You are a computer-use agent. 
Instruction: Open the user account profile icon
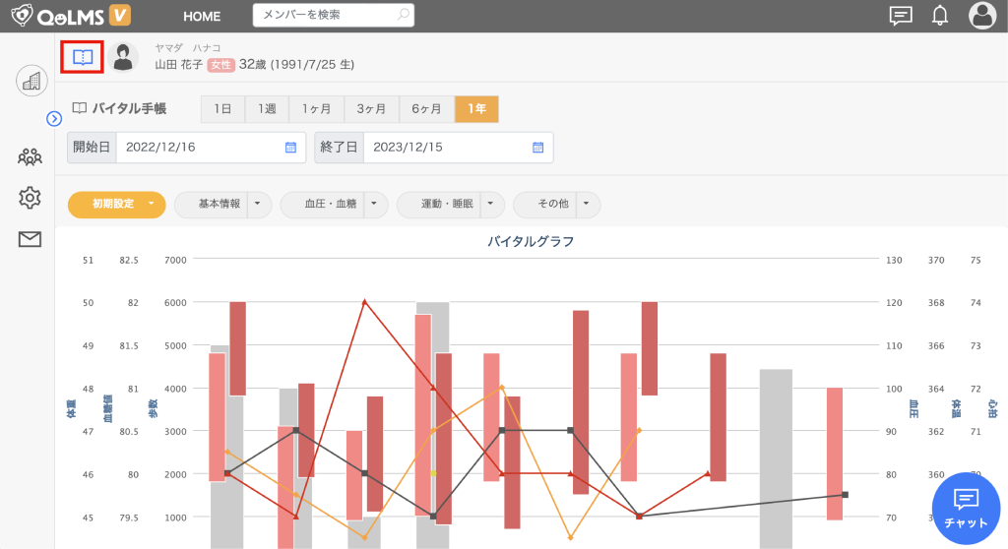pos(981,15)
